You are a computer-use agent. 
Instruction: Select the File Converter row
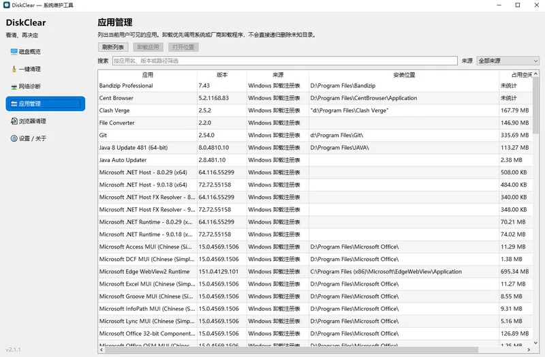click(x=315, y=123)
